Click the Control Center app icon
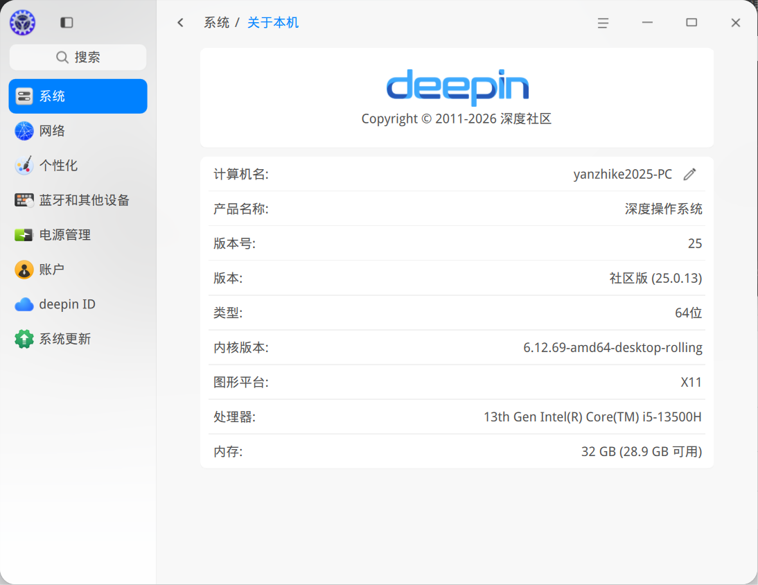Screen dimensions: 758x585 tap(22, 23)
